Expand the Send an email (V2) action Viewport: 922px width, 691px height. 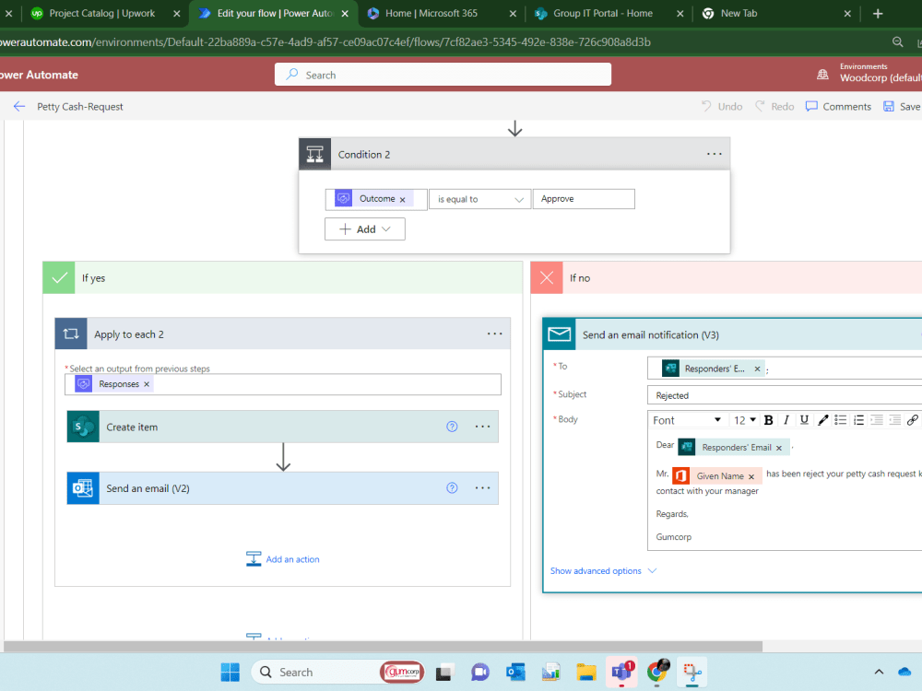[x=282, y=487]
